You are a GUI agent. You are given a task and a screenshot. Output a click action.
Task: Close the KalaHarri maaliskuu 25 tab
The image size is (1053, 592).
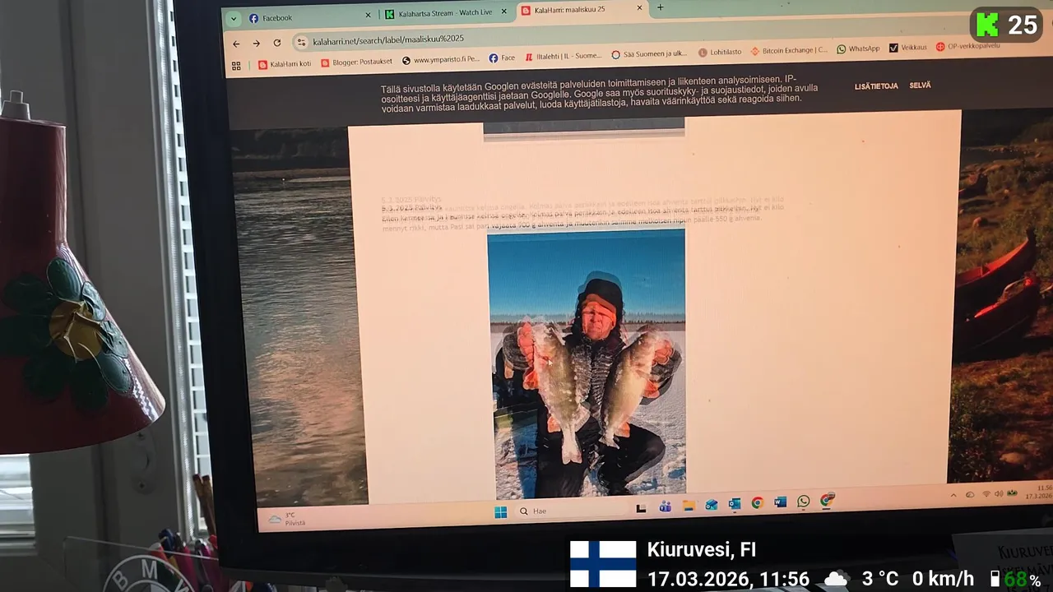(639, 7)
